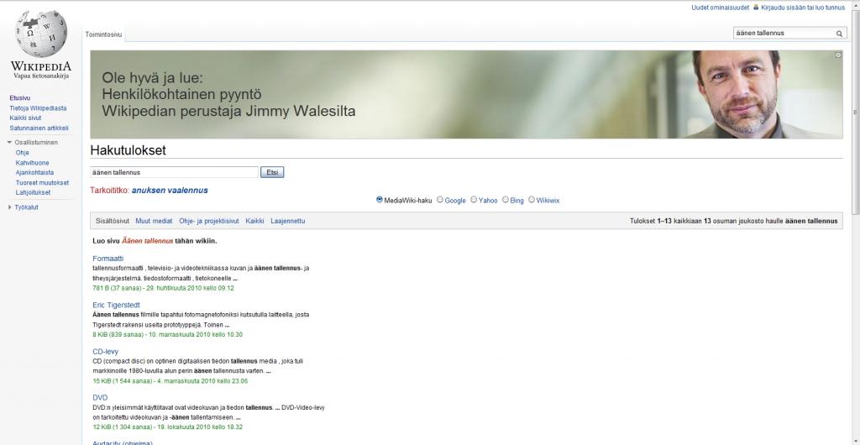
Task: Select the Wikiwix search radio button
Action: 532,200
